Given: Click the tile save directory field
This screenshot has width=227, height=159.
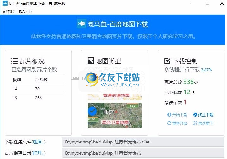Looking at the screenshot, I should pos(143,153).
